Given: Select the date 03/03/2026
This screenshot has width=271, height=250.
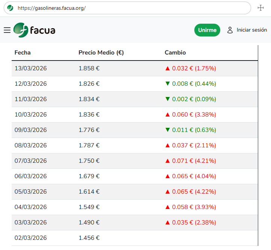Looking at the screenshot, I should (30, 222).
